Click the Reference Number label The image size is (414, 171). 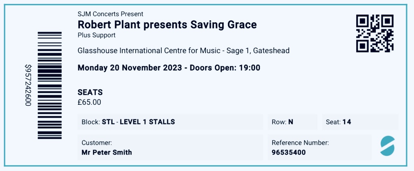300,143
